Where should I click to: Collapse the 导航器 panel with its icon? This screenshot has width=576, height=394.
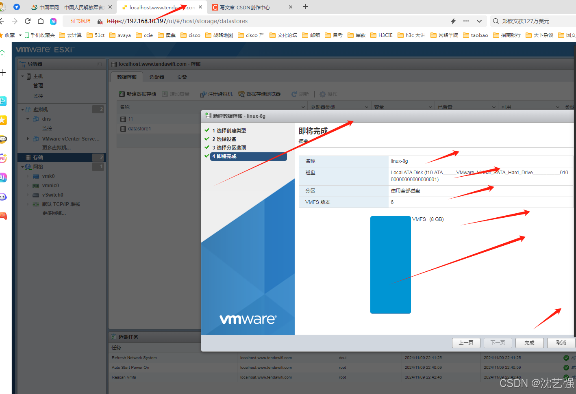(100, 64)
